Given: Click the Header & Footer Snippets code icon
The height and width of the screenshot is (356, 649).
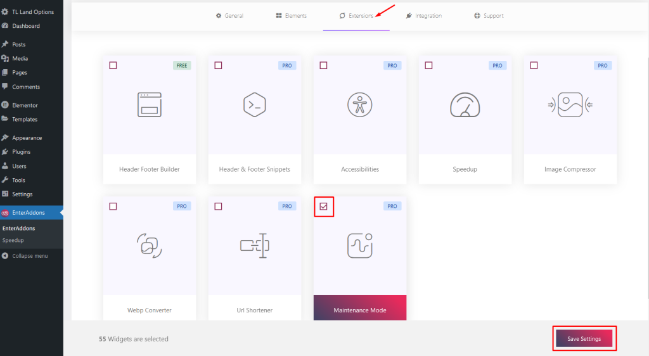Looking at the screenshot, I should coord(255,105).
